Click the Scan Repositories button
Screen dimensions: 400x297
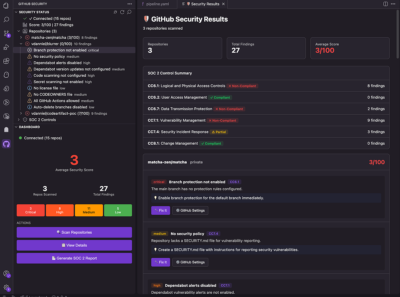point(74,232)
